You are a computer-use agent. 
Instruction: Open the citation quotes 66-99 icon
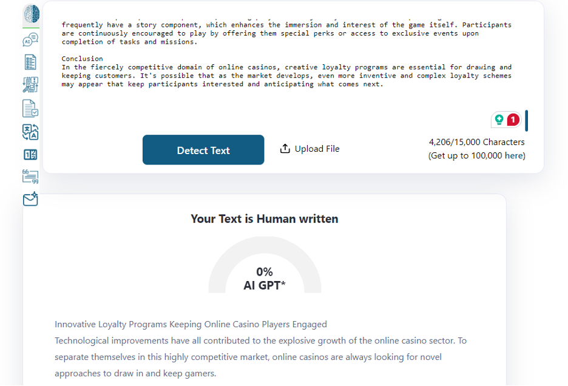pyautogui.click(x=30, y=177)
